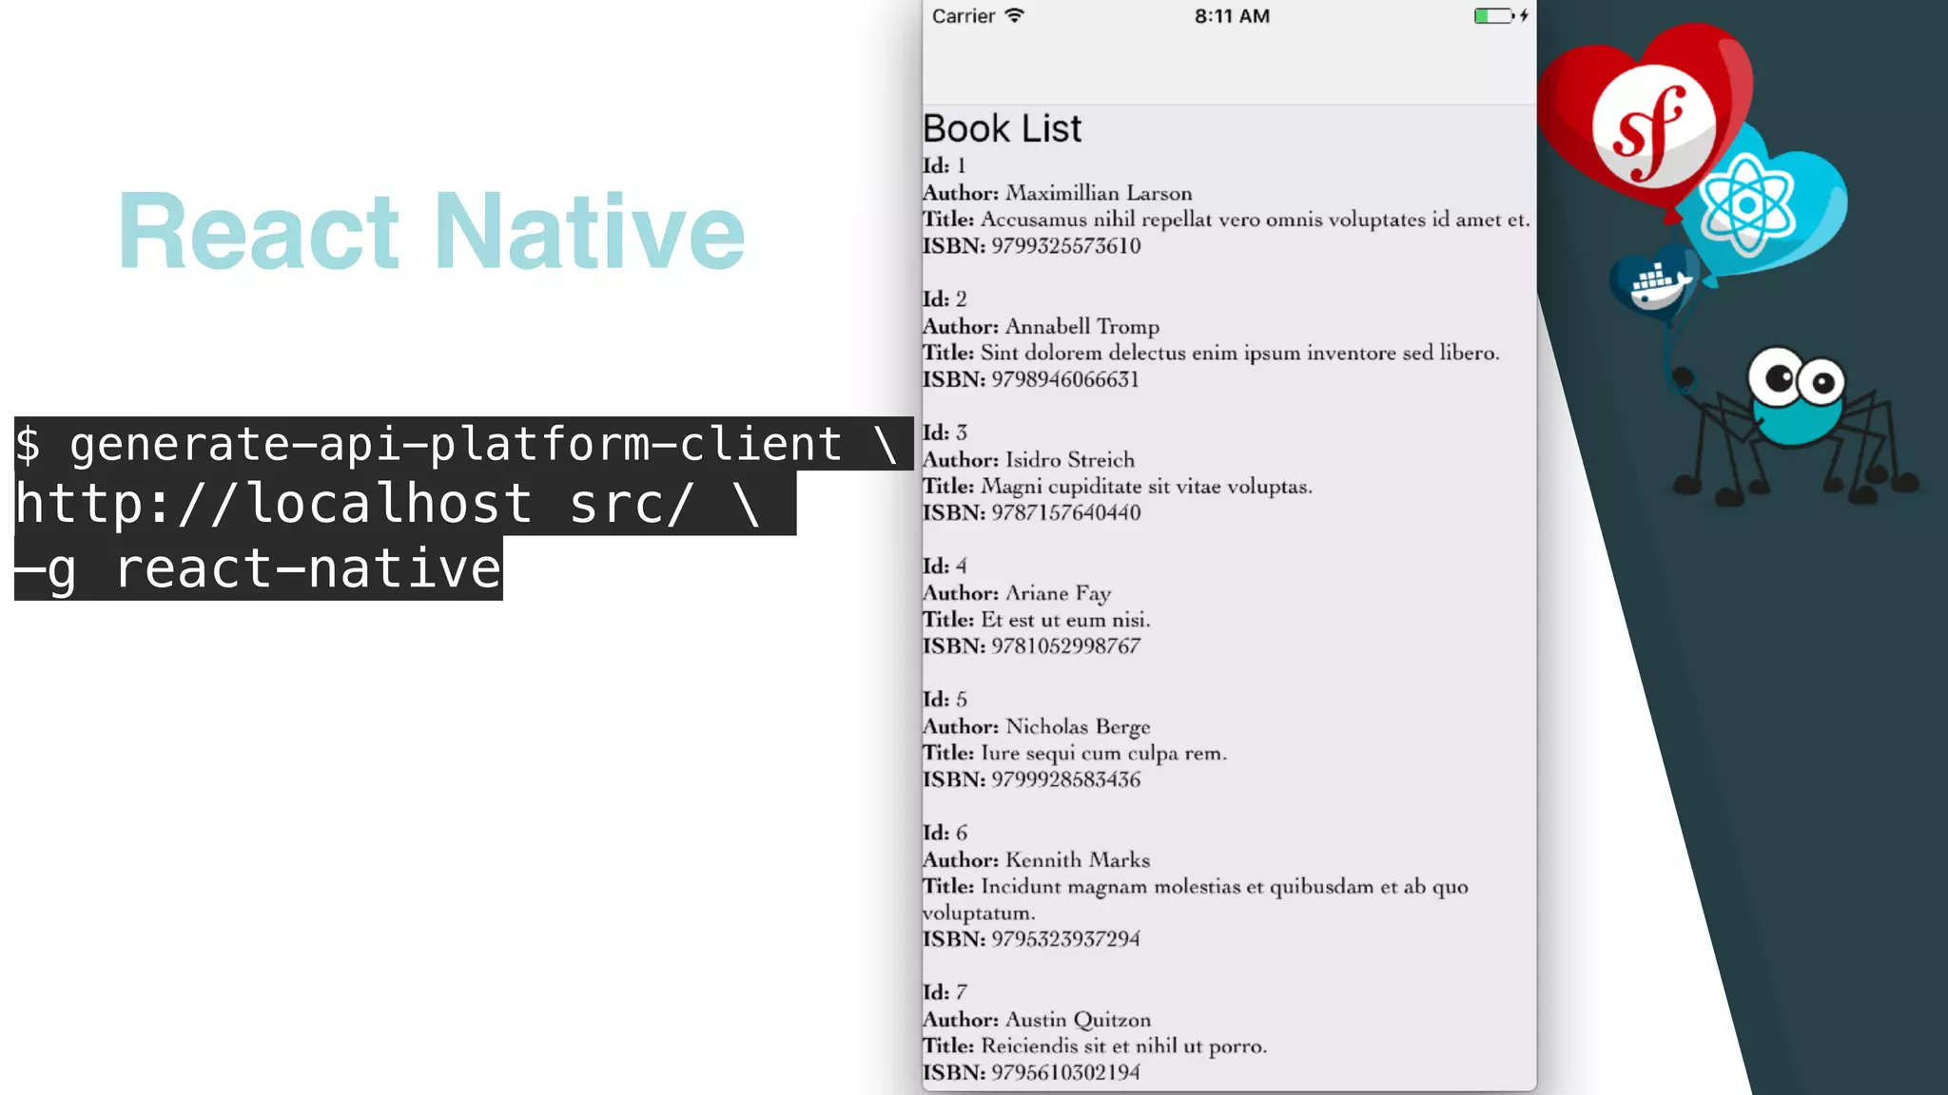Select title Magni cupiditate sit vitae voluptas

[x=1118, y=487]
